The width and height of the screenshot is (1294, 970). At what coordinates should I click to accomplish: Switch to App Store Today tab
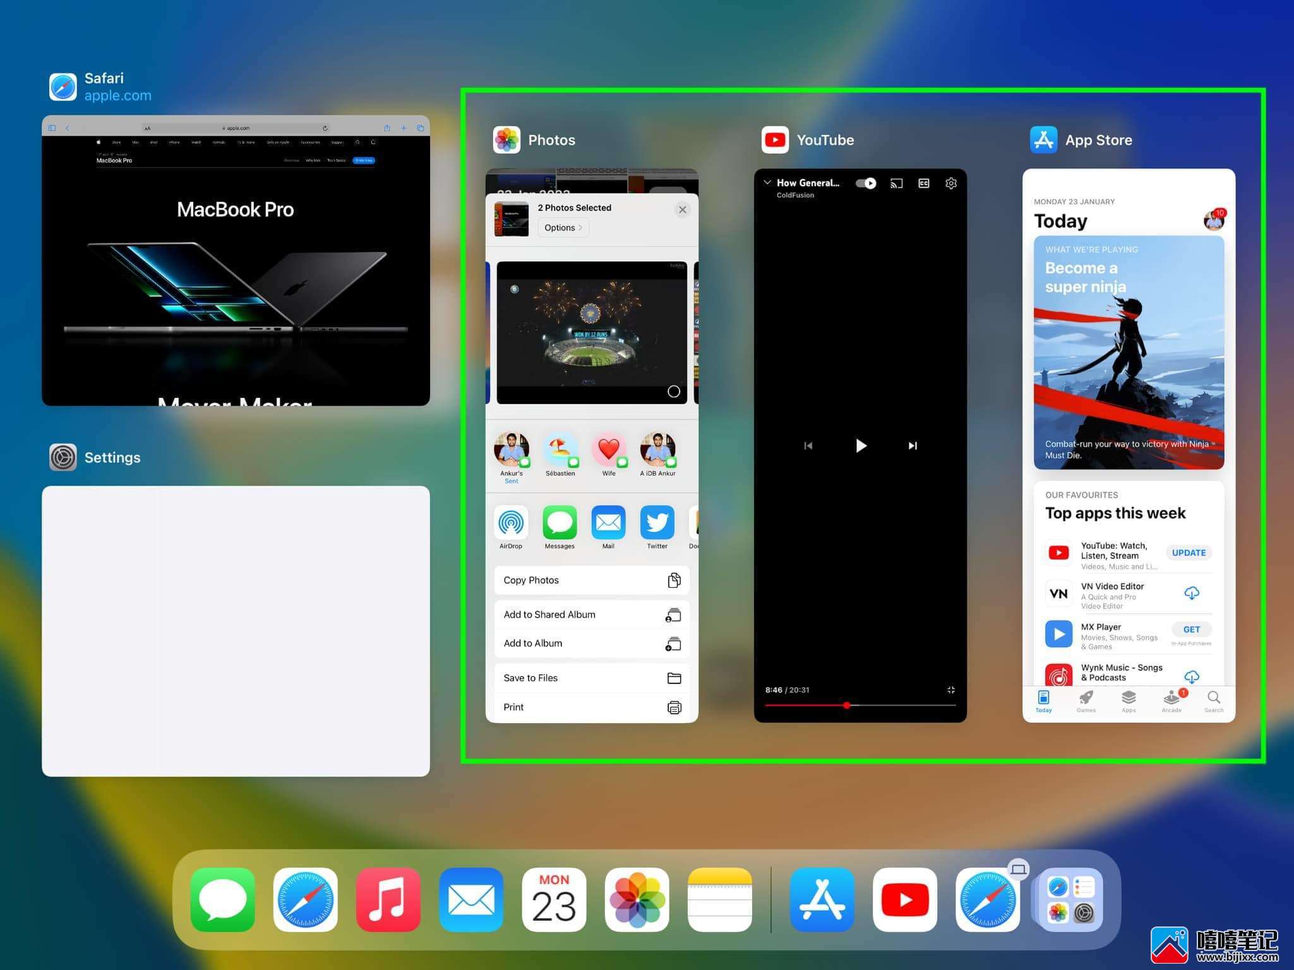click(1043, 702)
